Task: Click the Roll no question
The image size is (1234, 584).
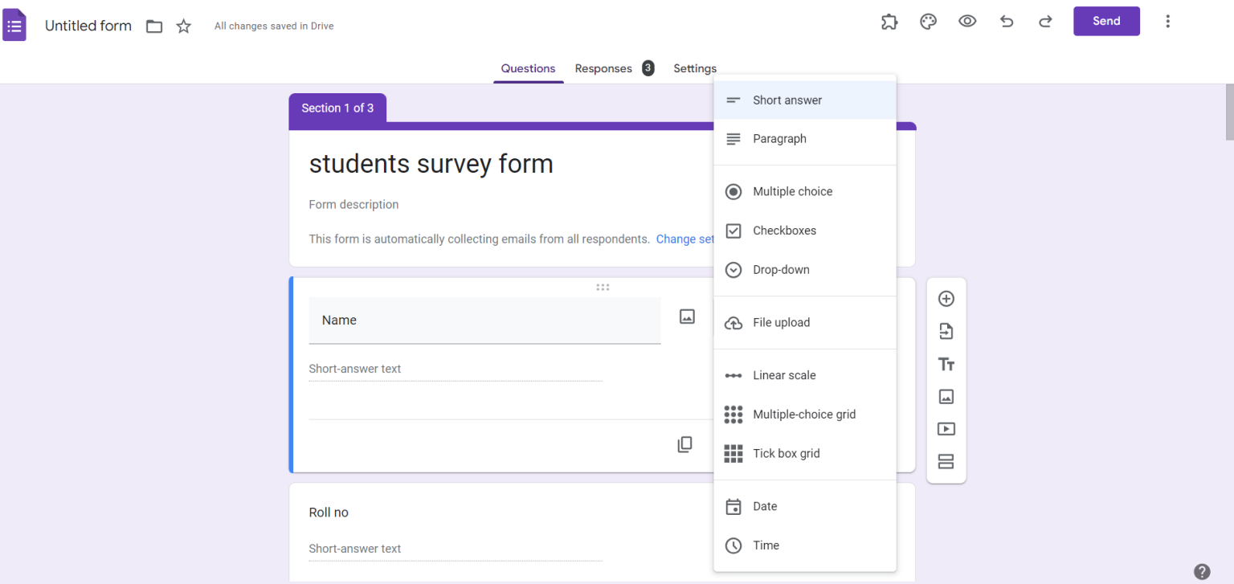Action: (329, 513)
